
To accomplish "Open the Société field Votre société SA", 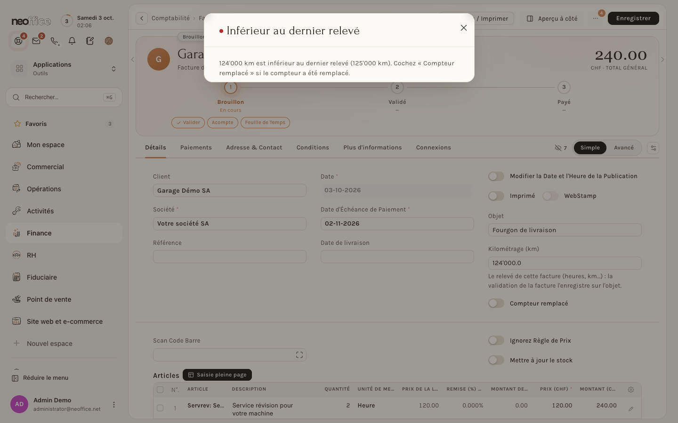I will tap(230, 224).
